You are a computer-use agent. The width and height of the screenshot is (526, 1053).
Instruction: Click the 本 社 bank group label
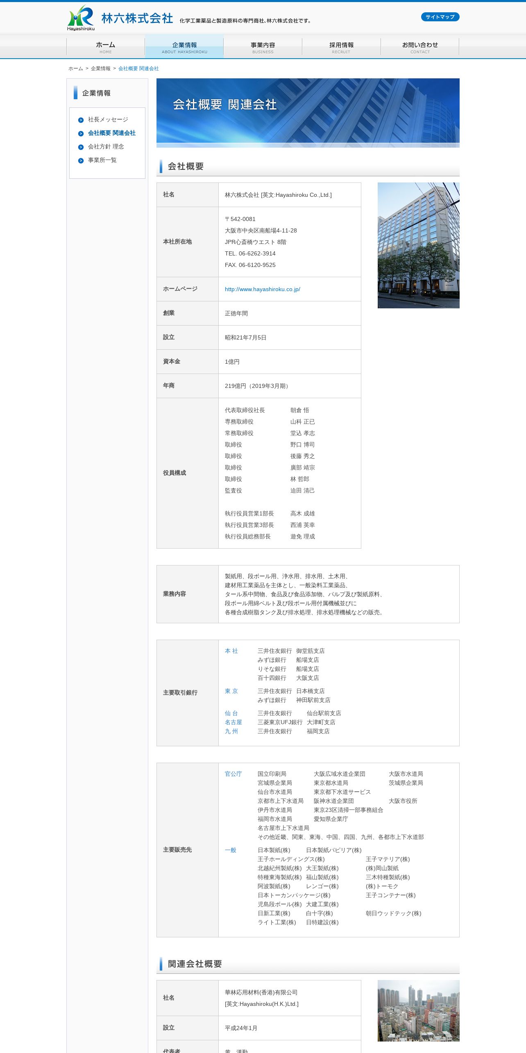(231, 651)
